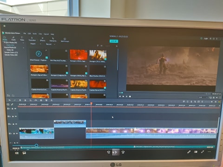The width and height of the screenshot is (223, 167).
Task: Open the Effects library icon
Action: [x=42, y=39]
